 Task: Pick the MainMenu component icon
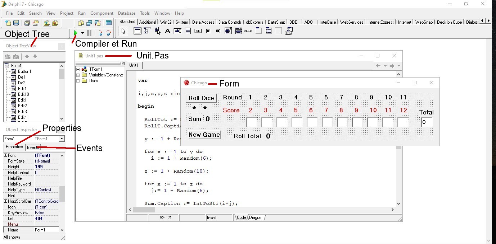pyautogui.click(x=147, y=31)
